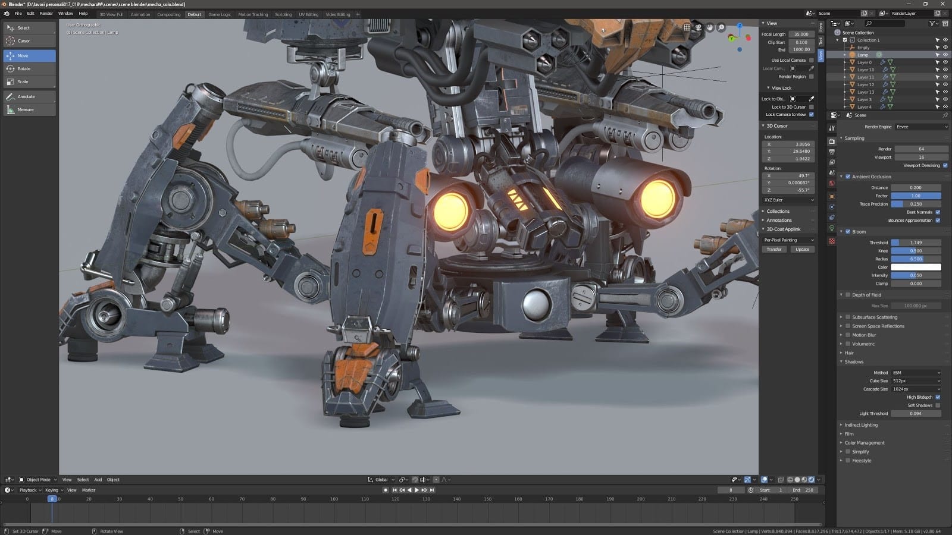The image size is (952, 535).
Task: Open the Object Data light properties tab
Action: tap(832, 228)
